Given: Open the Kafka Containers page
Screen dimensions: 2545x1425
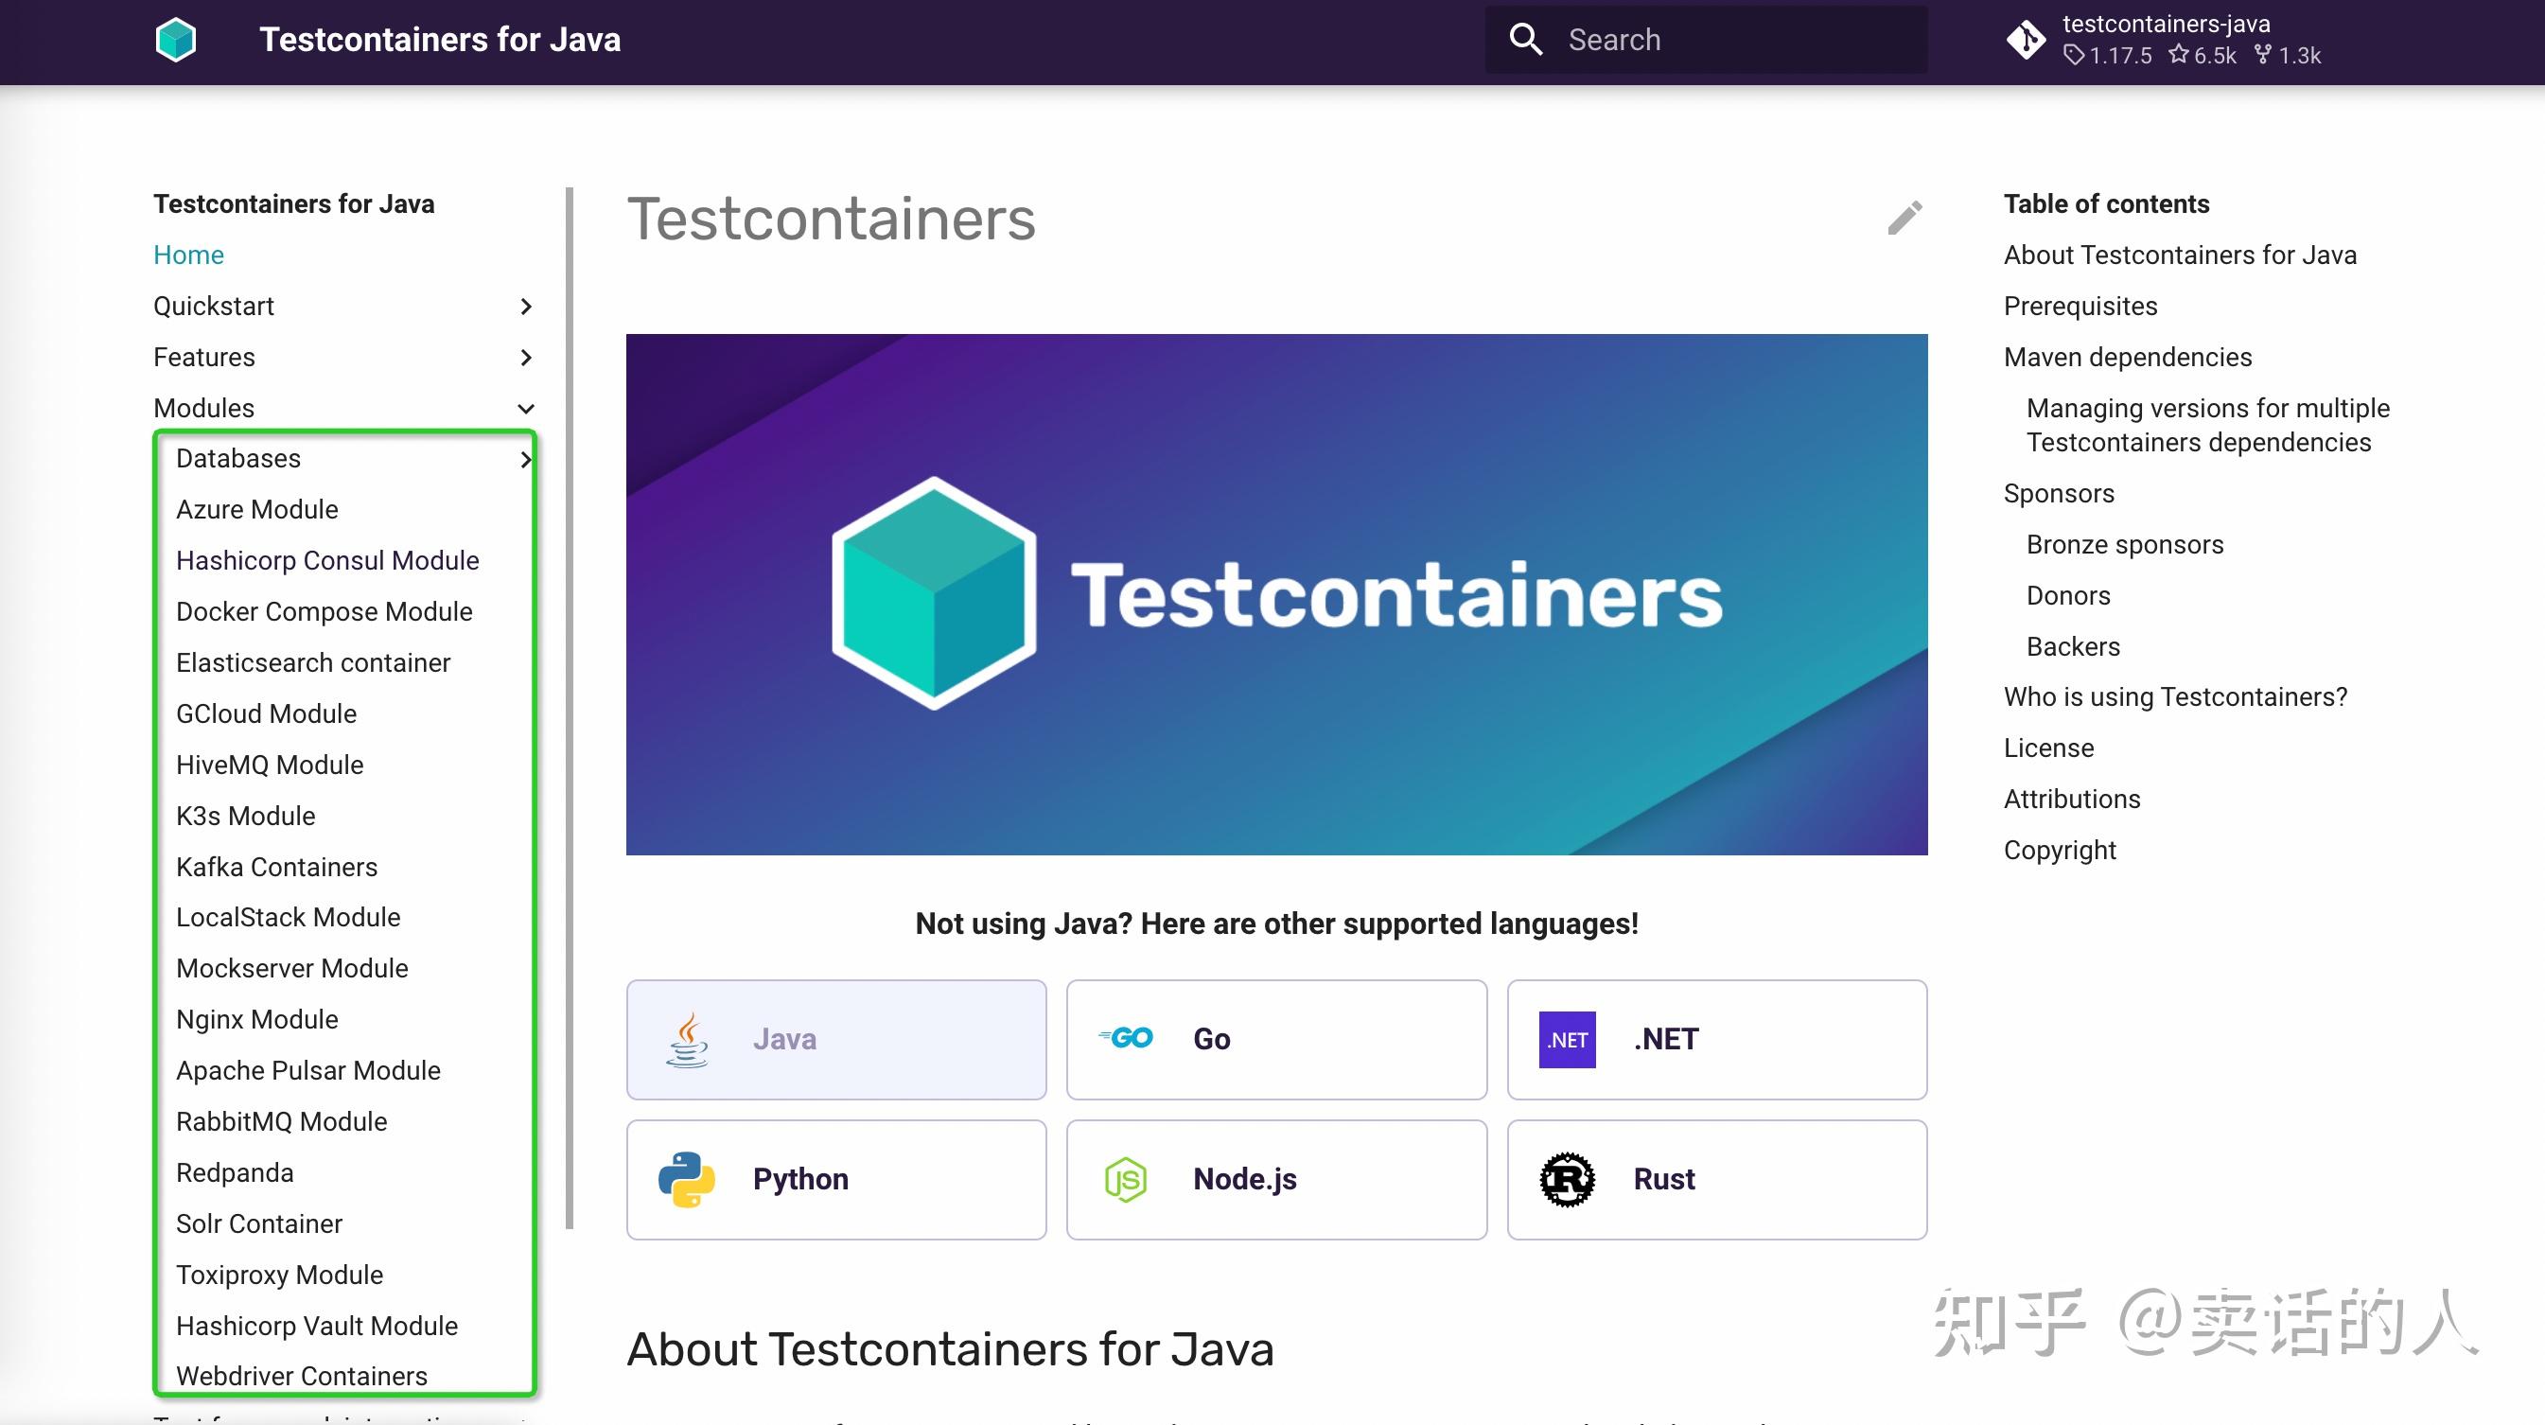Looking at the screenshot, I should pyautogui.click(x=276, y=867).
